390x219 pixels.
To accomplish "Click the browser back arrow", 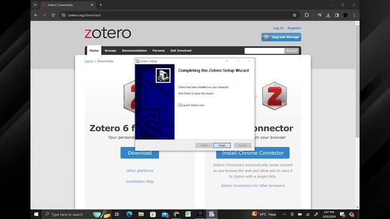I will 36,15.
